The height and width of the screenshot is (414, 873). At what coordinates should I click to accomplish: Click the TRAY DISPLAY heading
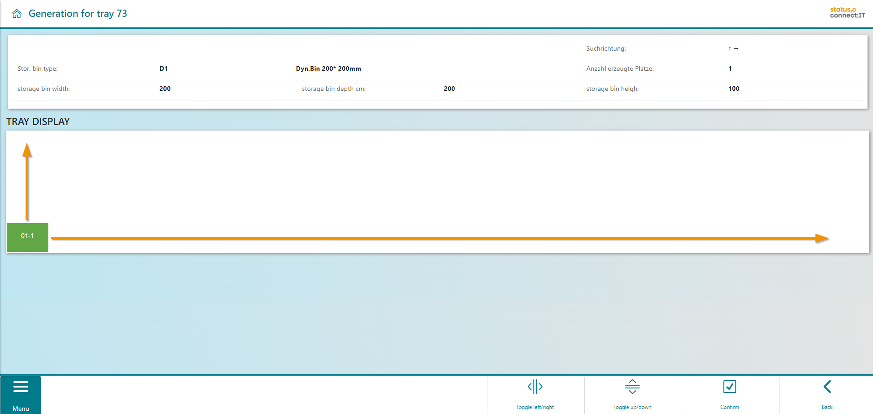point(38,121)
